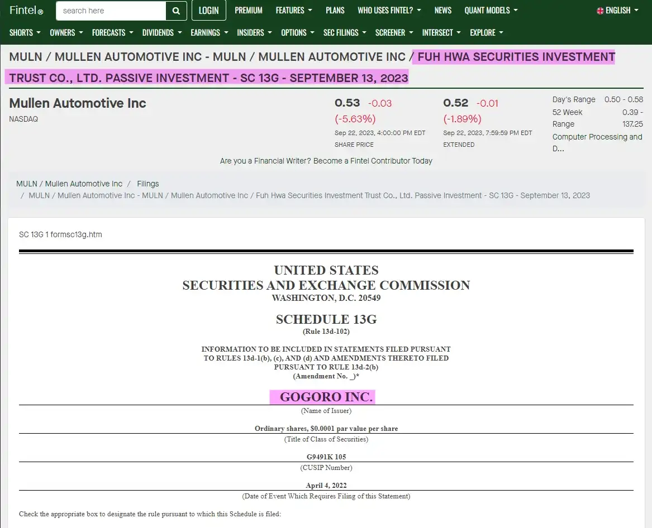652x528 pixels.
Task: Expand the FEATURES dropdown
Action: (294, 11)
